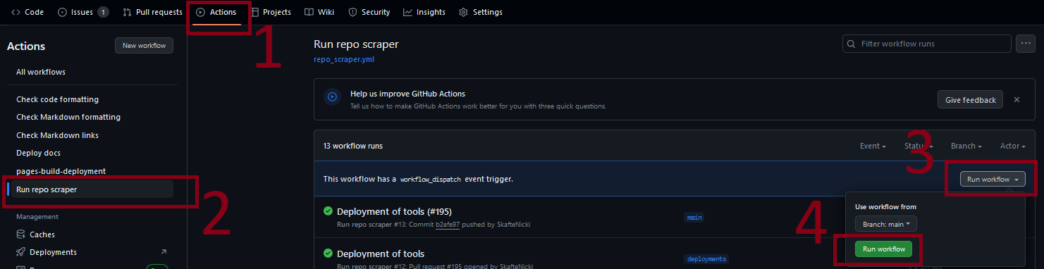Open the Actor filter dropdown
Viewport: 1044px width, 269px height.
pyautogui.click(x=1012, y=146)
